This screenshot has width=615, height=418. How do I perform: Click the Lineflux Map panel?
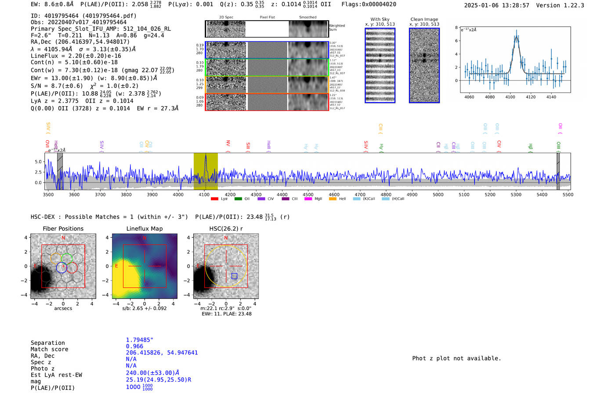point(145,266)
